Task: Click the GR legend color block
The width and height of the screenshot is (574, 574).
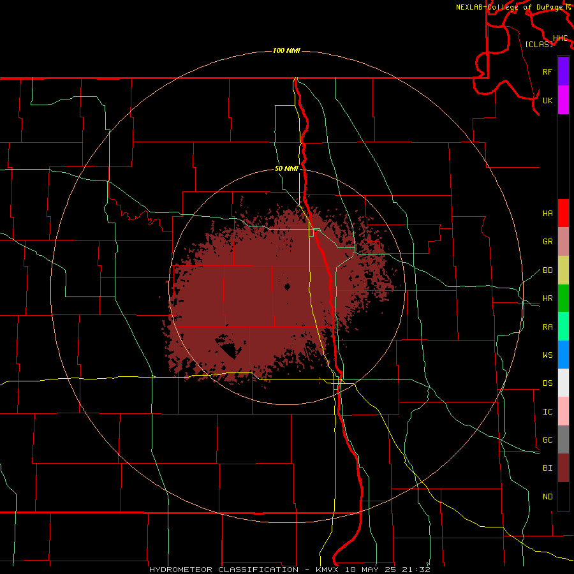Action: (563, 241)
